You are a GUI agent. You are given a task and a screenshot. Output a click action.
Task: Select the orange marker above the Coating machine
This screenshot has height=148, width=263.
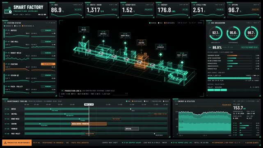click(x=142, y=50)
